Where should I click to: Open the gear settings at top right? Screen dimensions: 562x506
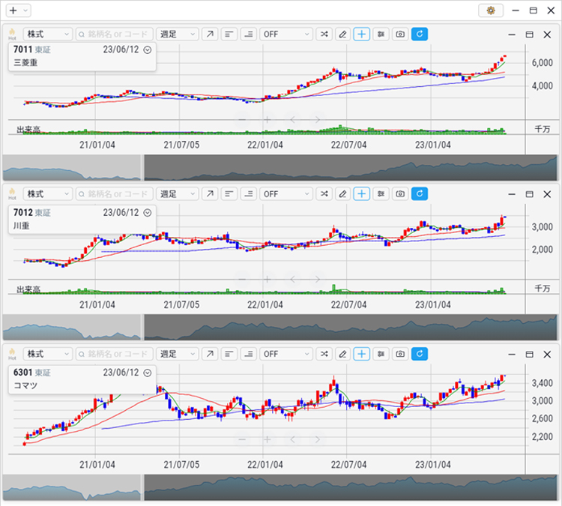pyautogui.click(x=491, y=10)
